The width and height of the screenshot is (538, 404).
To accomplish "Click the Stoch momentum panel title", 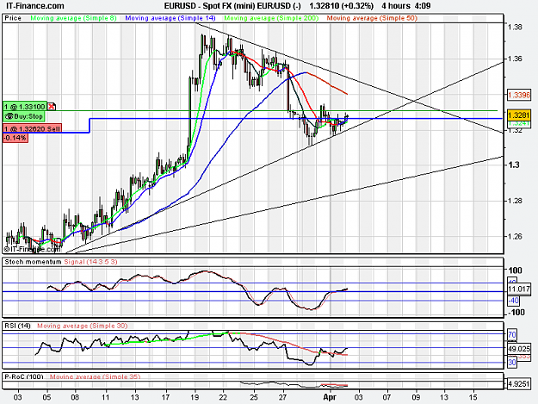I will (x=33, y=262).
